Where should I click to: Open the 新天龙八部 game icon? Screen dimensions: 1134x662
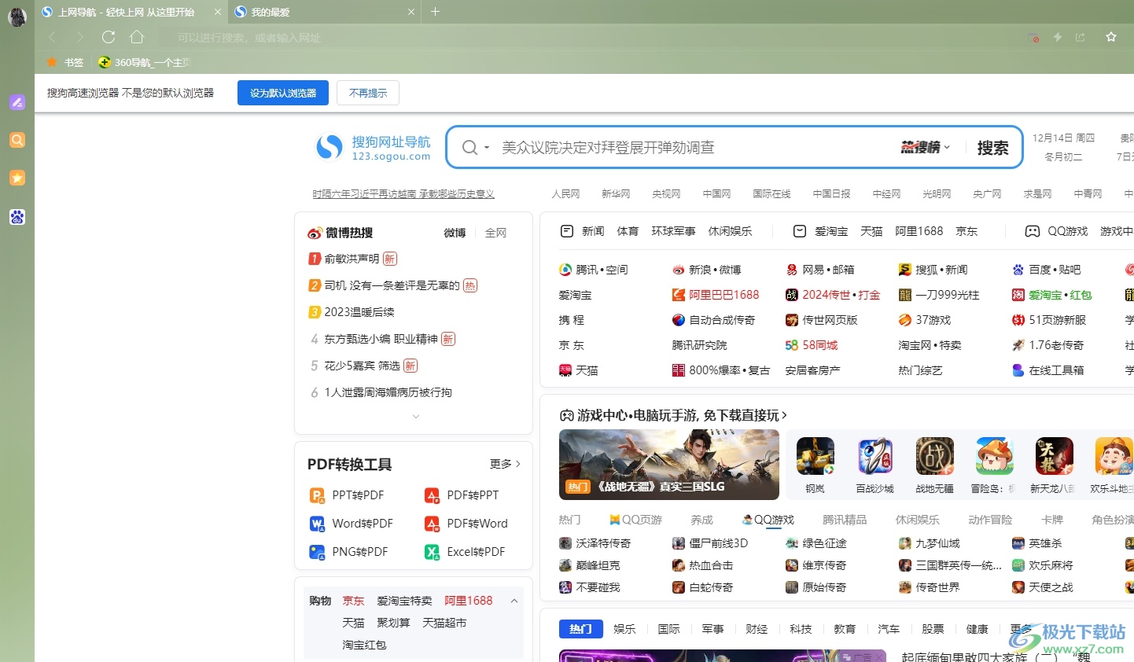(x=1055, y=457)
